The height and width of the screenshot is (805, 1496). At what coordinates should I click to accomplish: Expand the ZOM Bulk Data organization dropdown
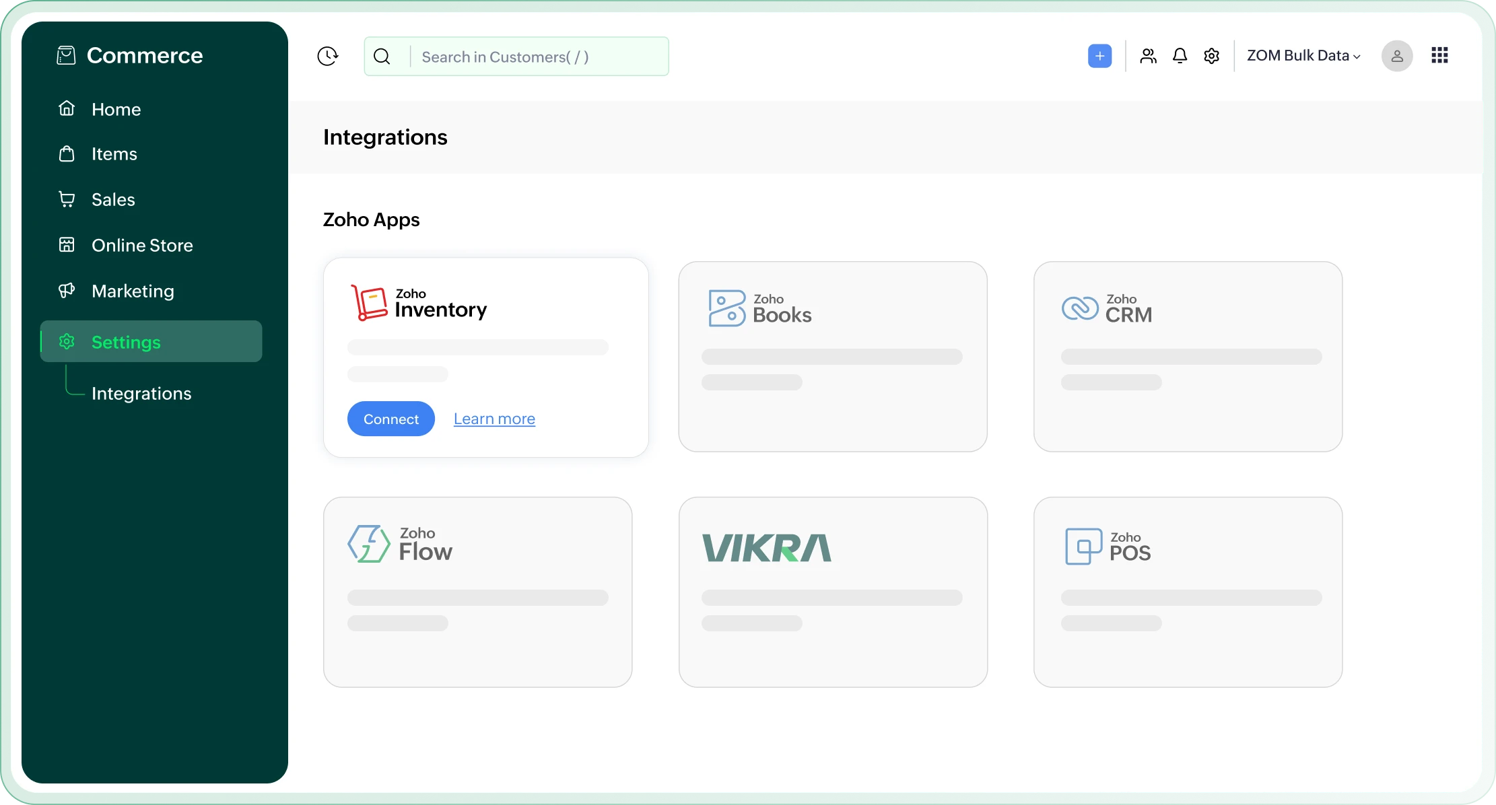1303,56
